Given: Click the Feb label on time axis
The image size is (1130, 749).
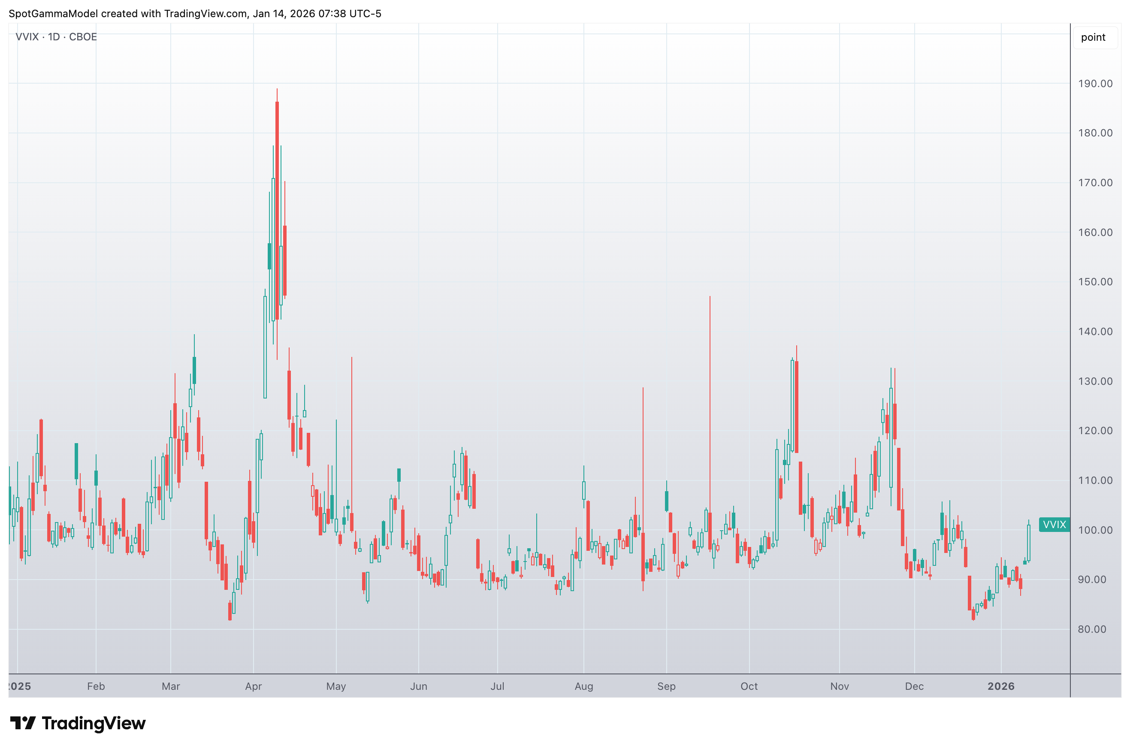Looking at the screenshot, I should coord(96,686).
